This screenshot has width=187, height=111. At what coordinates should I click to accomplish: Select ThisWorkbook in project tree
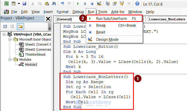[35, 55]
